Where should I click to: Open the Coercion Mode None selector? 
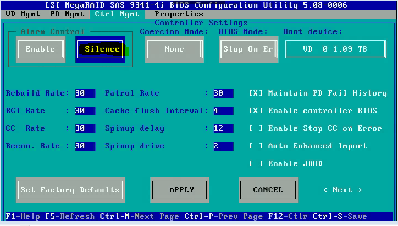(174, 49)
